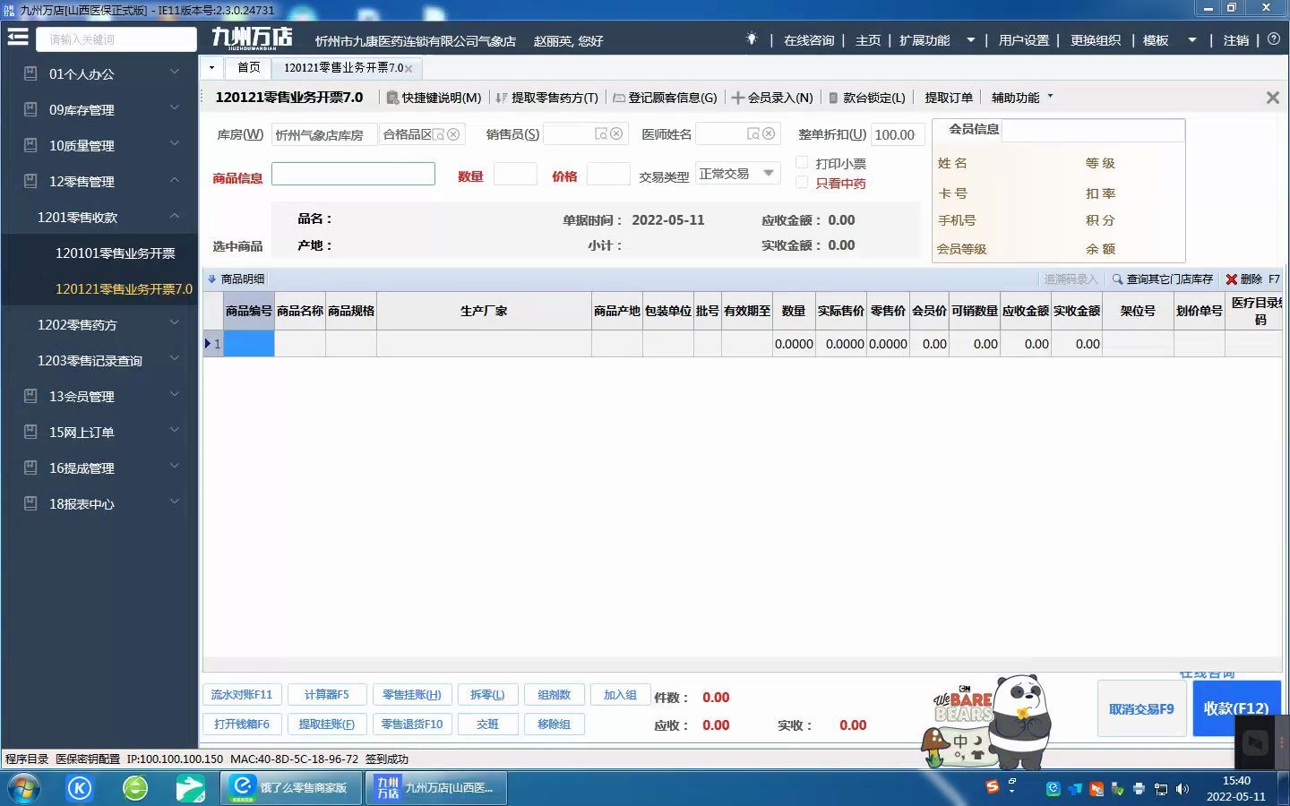This screenshot has height=806, width=1290.
Task: Click the 数量 quantity input field
Action: 515,174
